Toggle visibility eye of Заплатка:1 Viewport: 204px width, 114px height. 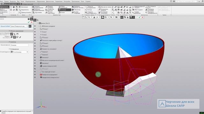35,57
